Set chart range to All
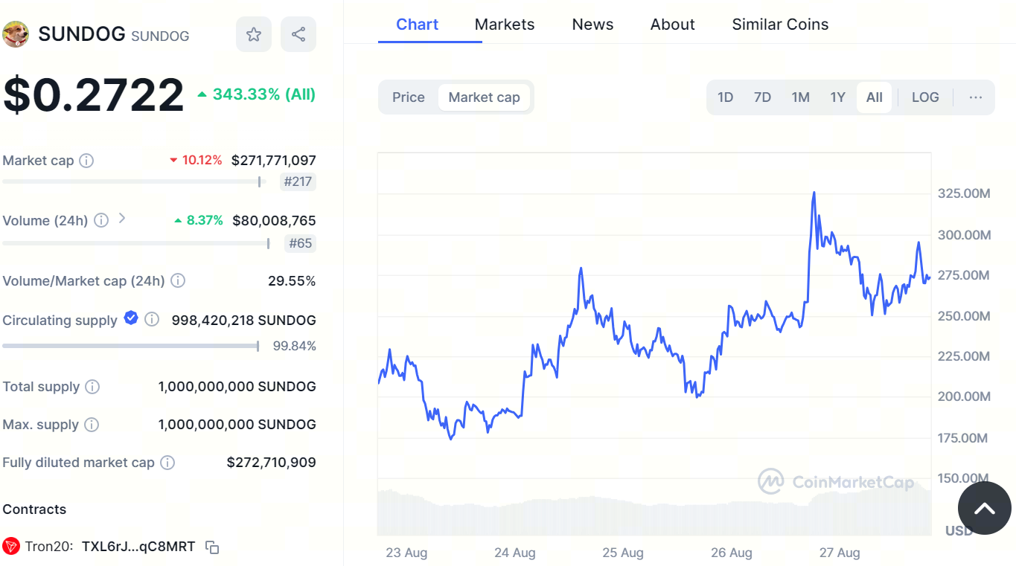This screenshot has height=566, width=1016. (x=875, y=97)
